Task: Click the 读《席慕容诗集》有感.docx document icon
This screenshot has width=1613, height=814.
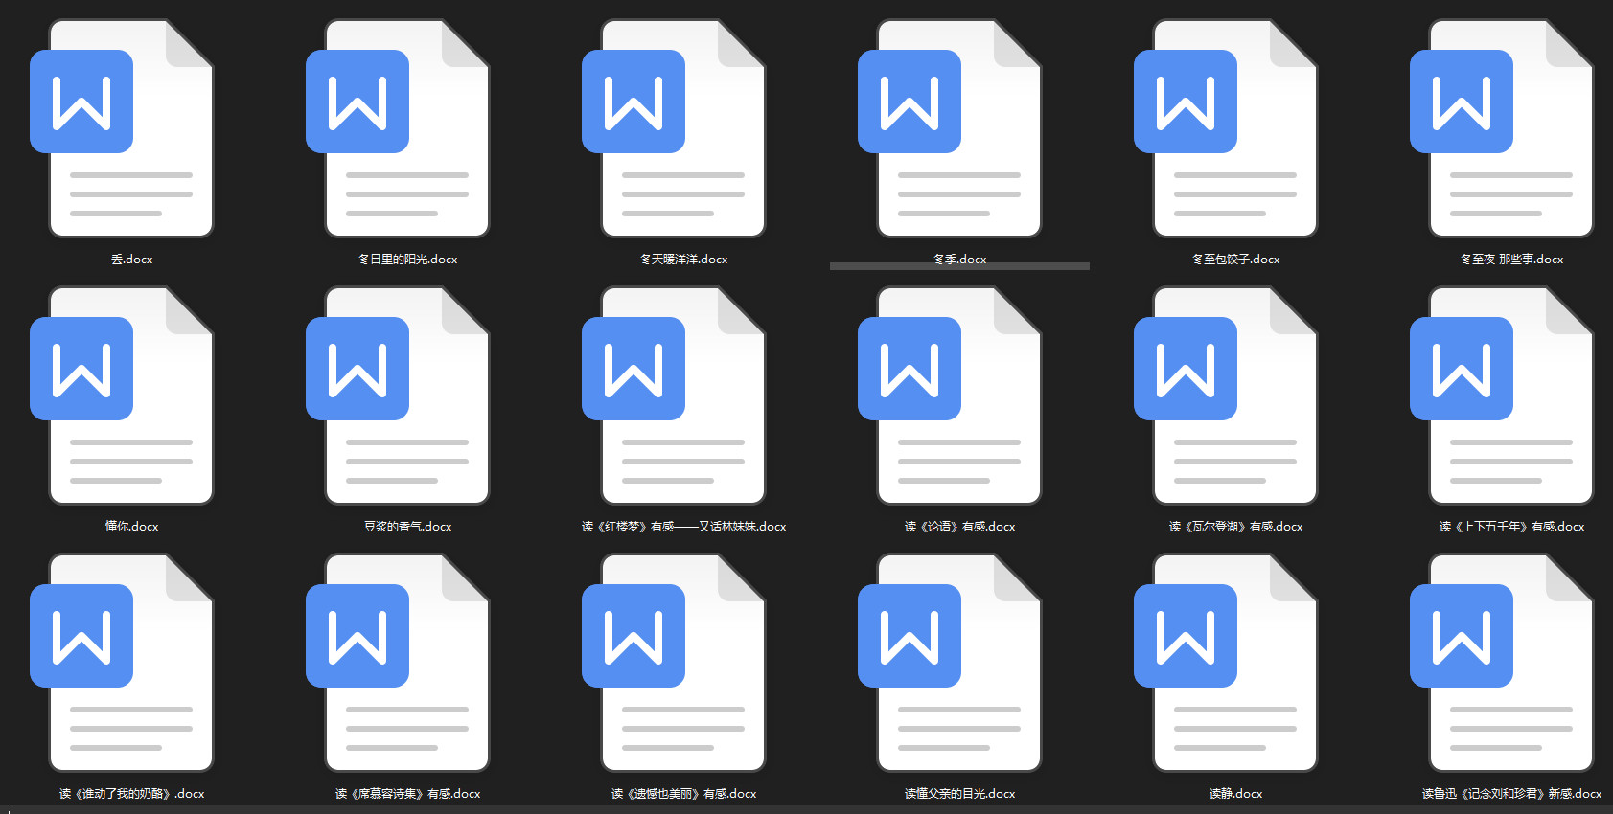Action: (x=398, y=663)
